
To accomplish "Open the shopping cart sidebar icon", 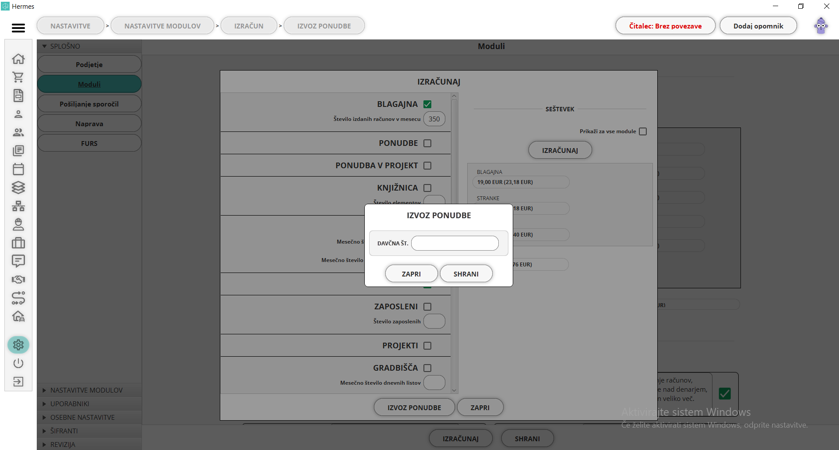I will point(18,77).
